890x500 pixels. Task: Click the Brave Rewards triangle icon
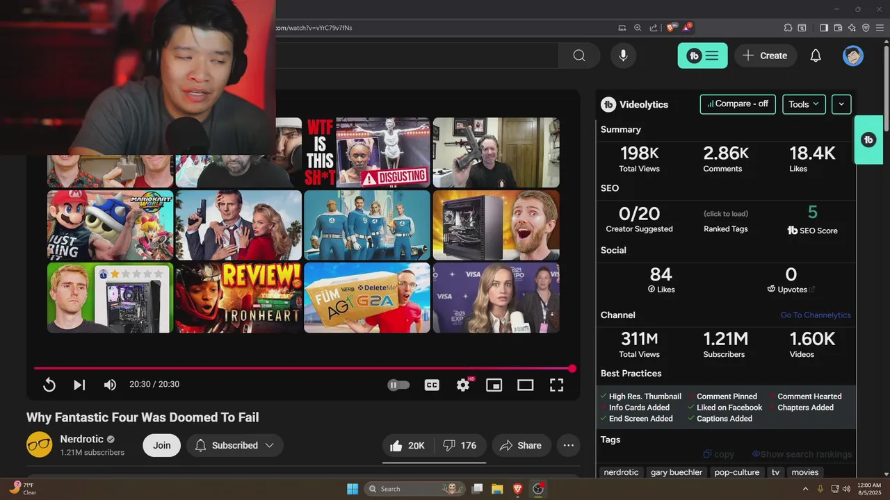[686, 28]
